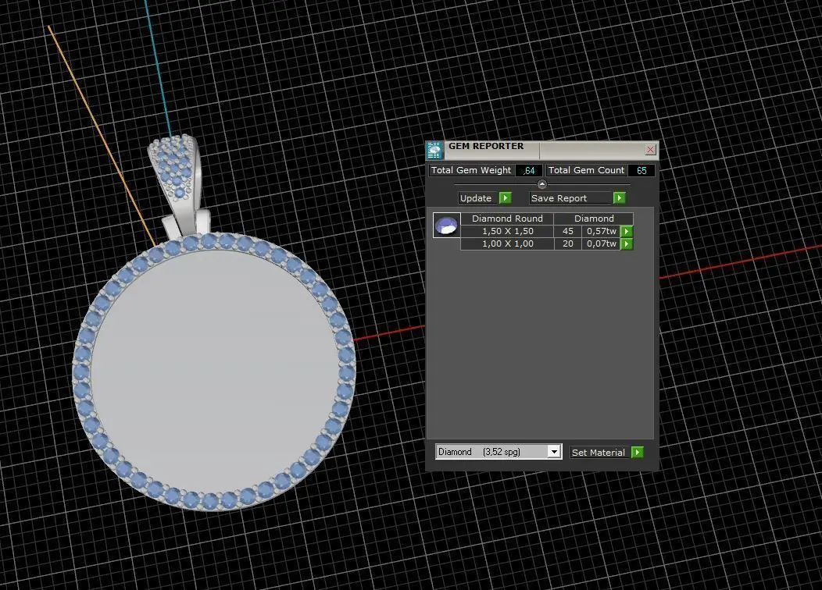Click the gem count cell showing 45
The width and height of the screenshot is (822, 590).
[568, 231]
